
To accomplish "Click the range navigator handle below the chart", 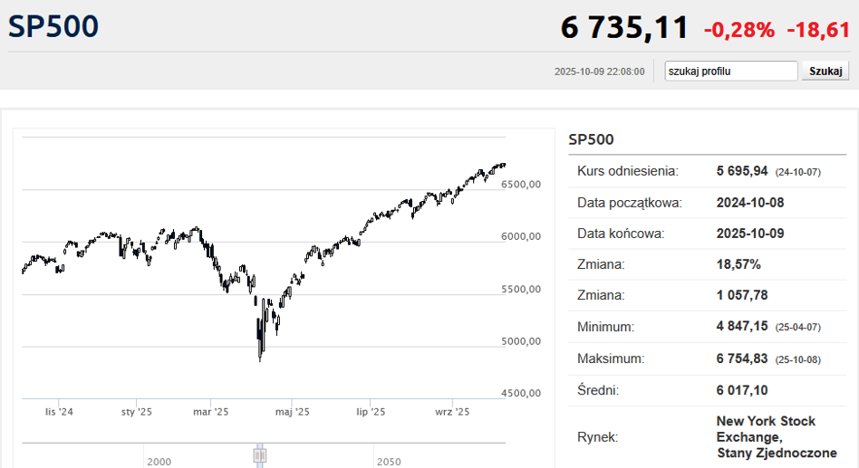I will pyautogui.click(x=260, y=454).
